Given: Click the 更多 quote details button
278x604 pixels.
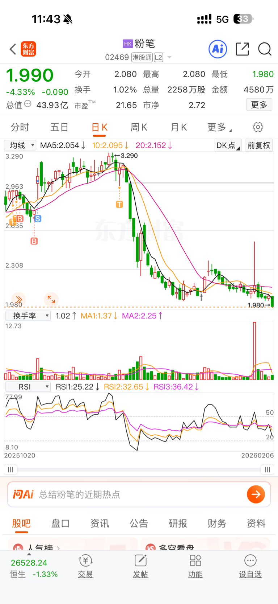Looking at the screenshot, I should pos(259,105).
